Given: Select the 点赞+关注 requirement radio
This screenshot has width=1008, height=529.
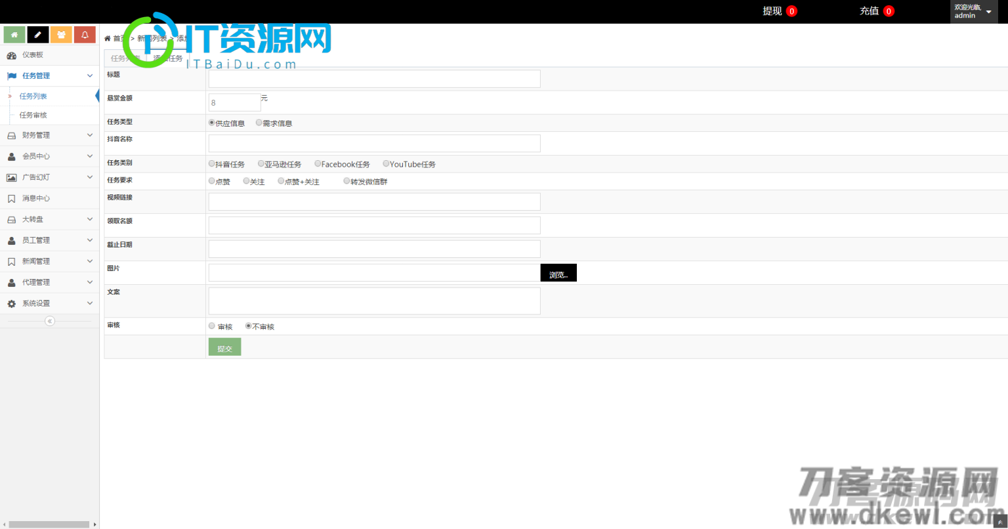Looking at the screenshot, I should pyautogui.click(x=281, y=181).
